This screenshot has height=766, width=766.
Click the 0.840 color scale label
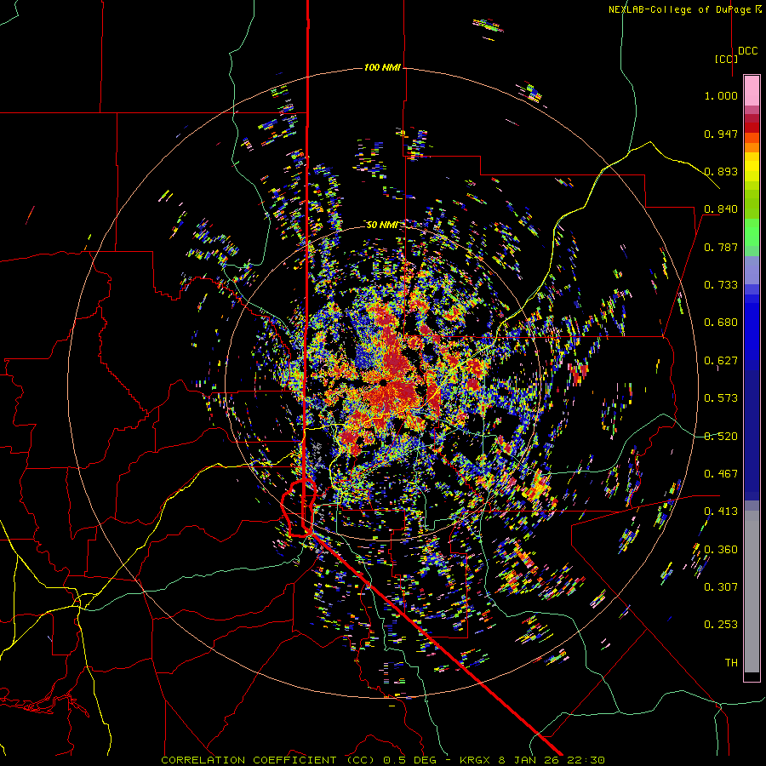721,209
